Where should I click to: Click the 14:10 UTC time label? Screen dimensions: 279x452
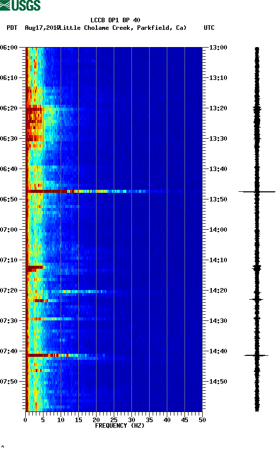pyautogui.click(x=218, y=260)
